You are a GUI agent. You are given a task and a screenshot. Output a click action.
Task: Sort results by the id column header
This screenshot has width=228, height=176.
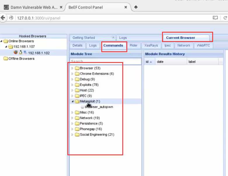click(149, 62)
